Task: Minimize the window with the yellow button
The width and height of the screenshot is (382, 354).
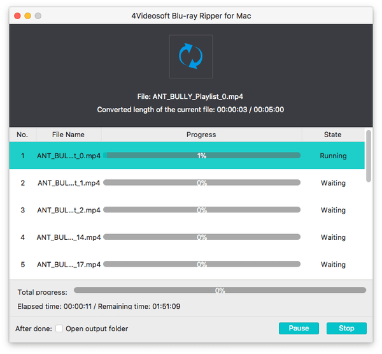Action: click(28, 16)
